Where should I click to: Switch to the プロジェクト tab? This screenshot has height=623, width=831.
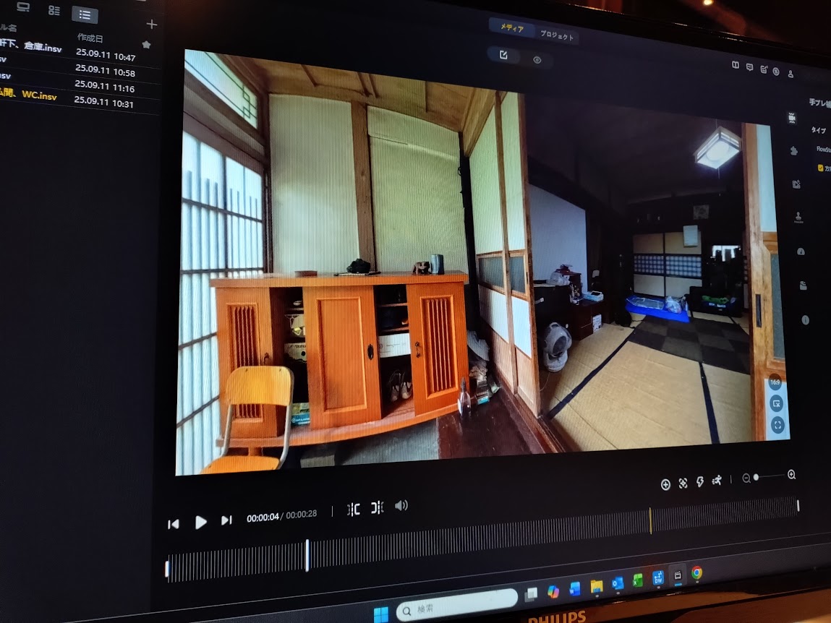(x=557, y=35)
